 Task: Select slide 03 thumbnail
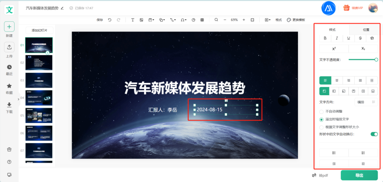[x=39, y=80]
